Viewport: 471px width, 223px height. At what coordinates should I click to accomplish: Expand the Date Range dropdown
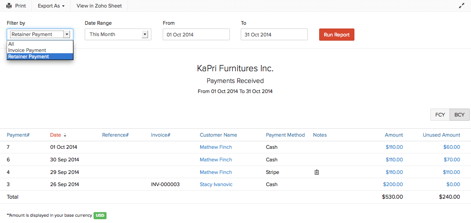coord(145,34)
